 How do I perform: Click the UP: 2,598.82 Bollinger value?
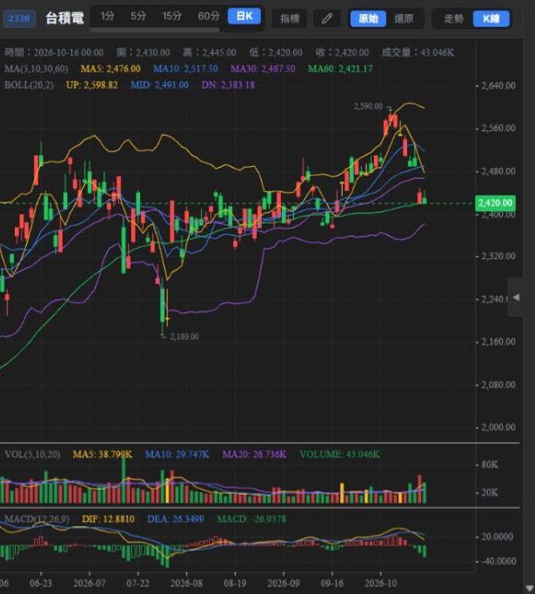pyautogui.click(x=92, y=85)
